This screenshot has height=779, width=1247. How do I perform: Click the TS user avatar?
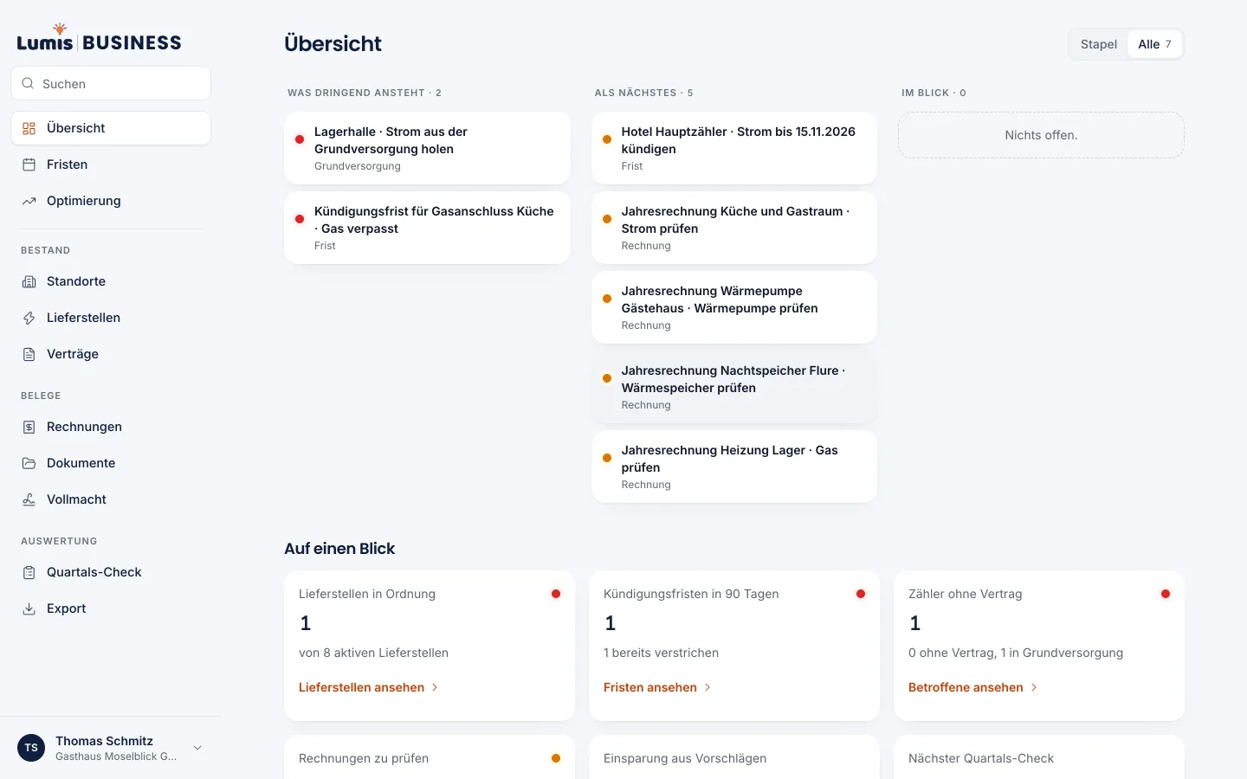[31, 748]
